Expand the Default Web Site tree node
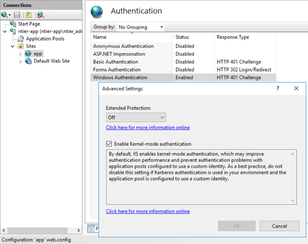 [20, 61]
